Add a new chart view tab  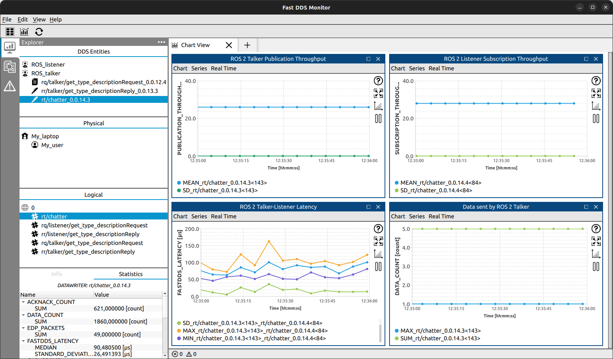click(x=247, y=45)
